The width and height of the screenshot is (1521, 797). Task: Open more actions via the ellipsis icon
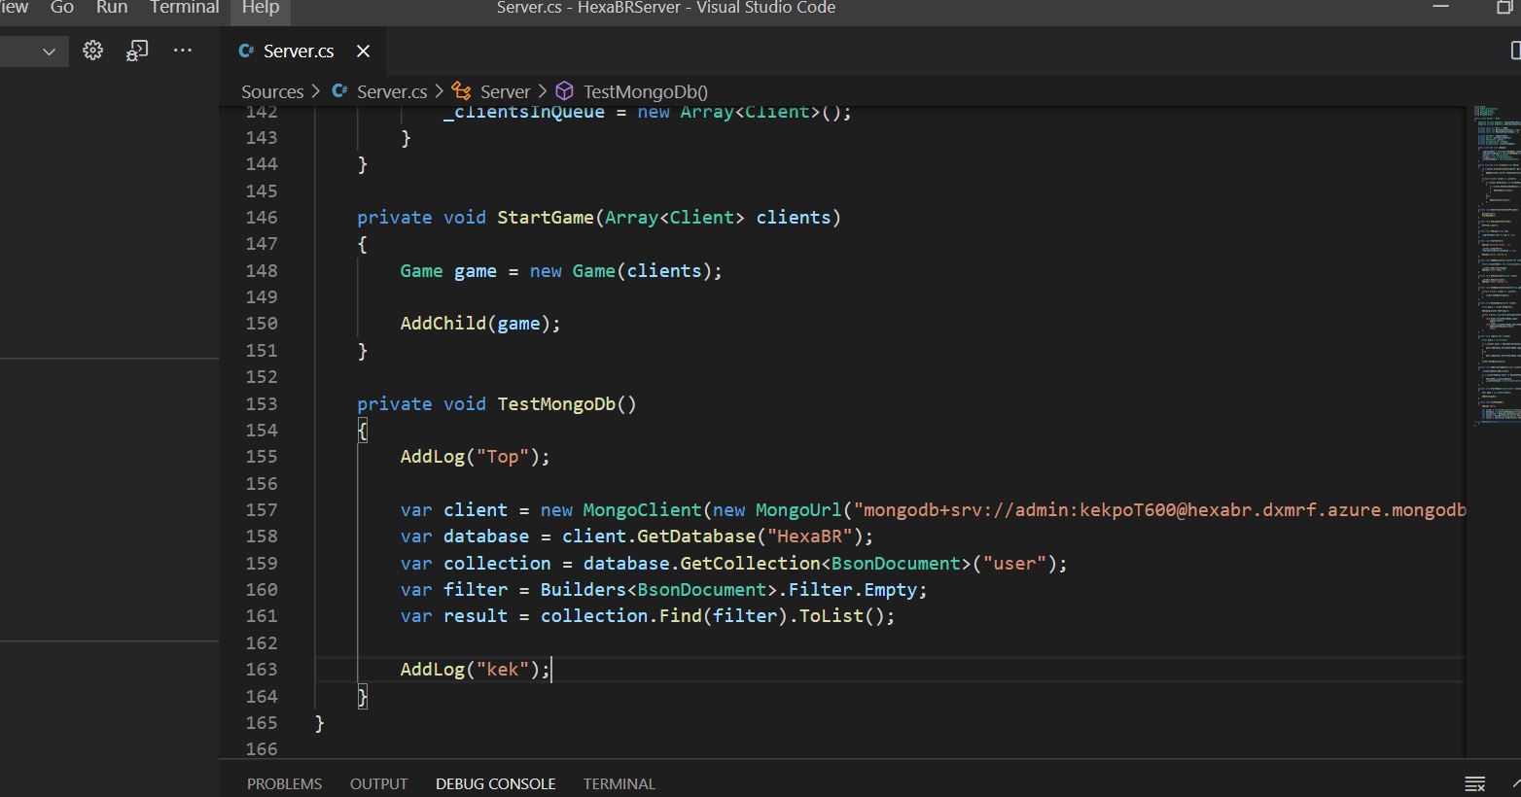[x=182, y=51]
